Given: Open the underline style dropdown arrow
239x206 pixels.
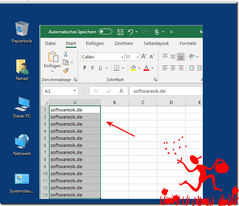Looking at the screenshot, I should (107, 68).
